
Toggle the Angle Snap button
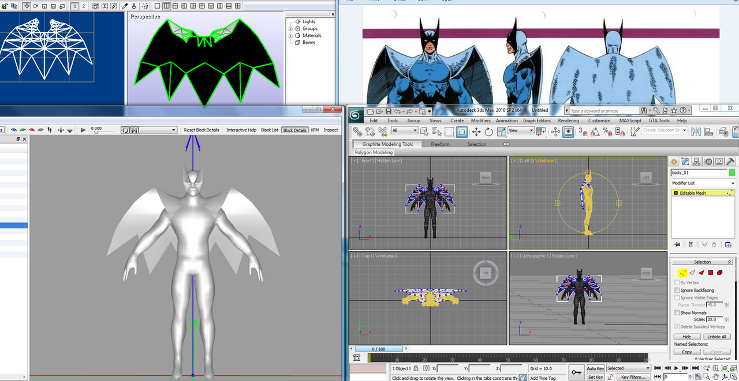click(595, 131)
